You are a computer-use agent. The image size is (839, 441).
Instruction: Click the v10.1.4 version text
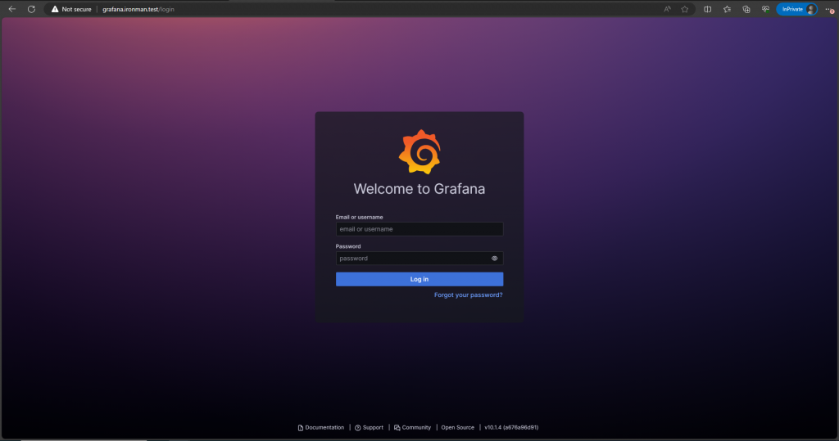511,428
